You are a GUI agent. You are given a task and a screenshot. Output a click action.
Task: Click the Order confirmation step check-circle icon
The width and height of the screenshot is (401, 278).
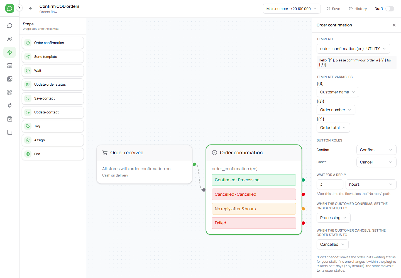pyautogui.click(x=28, y=43)
